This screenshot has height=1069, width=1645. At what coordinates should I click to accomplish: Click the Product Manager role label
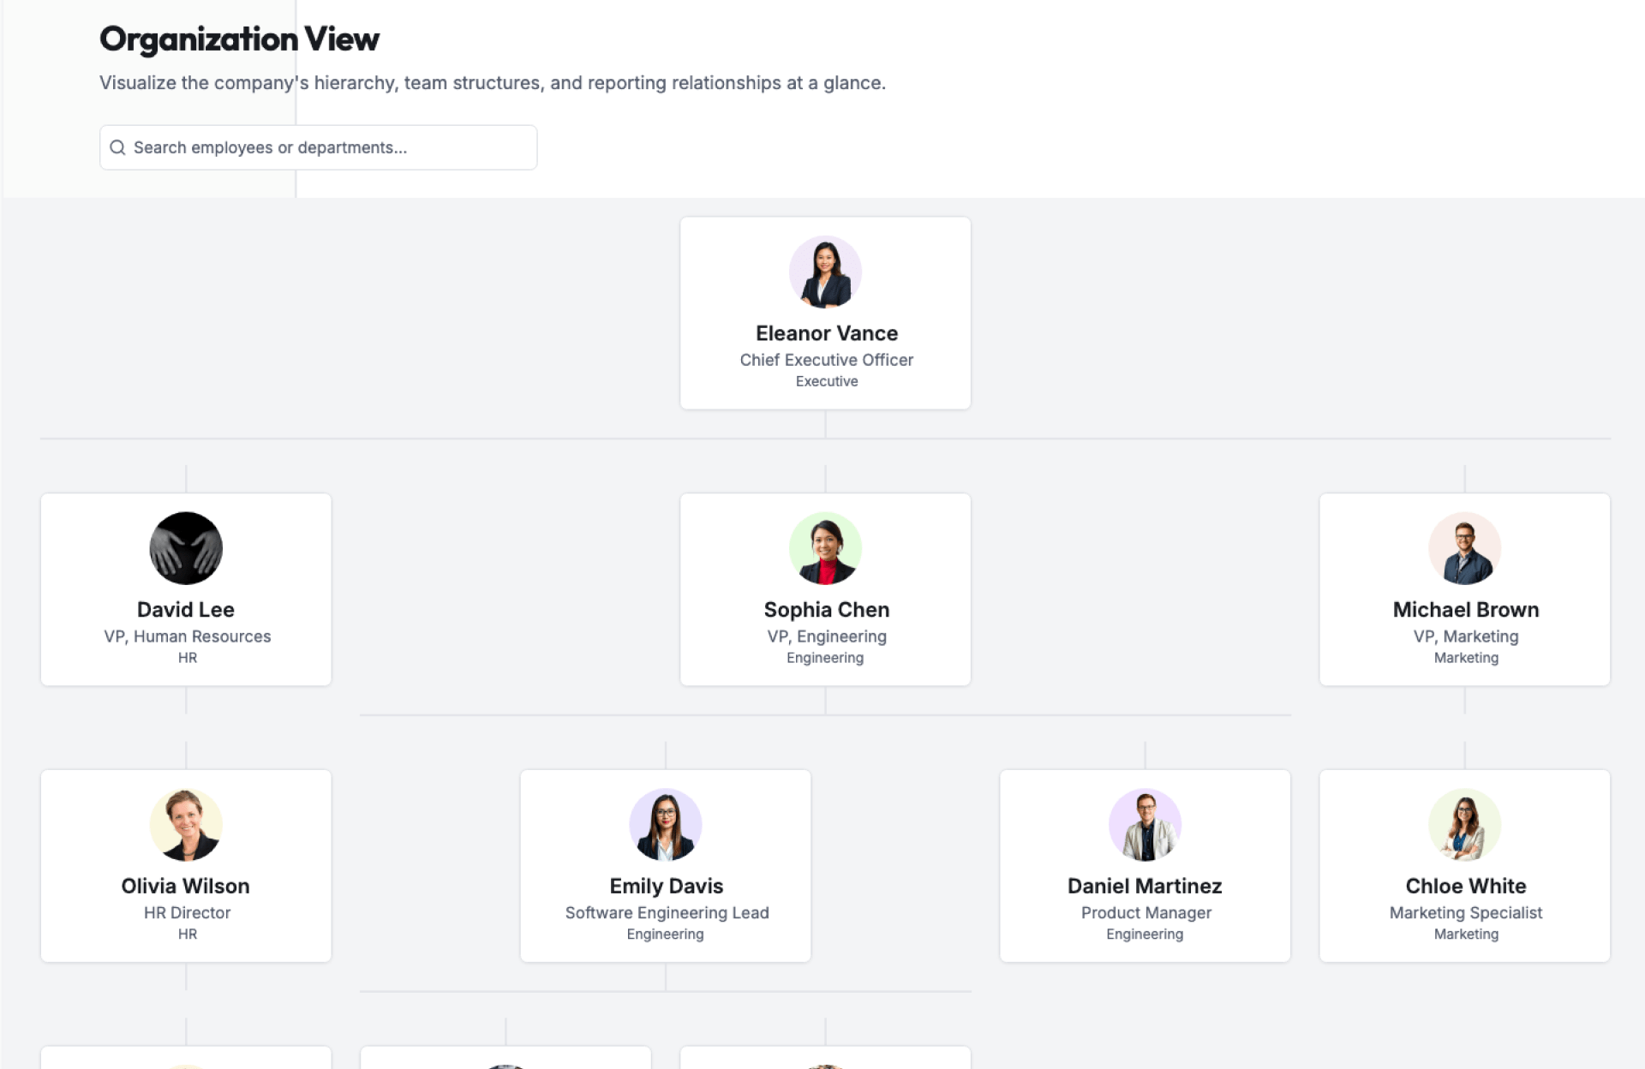point(1146,913)
